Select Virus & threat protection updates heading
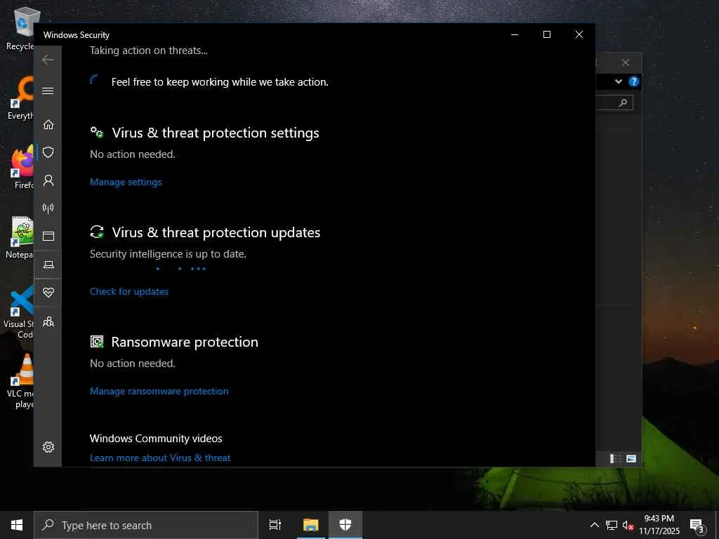This screenshot has height=539, width=719. (x=216, y=232)
